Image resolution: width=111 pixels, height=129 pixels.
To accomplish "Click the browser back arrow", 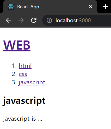I will coord(9,20).
